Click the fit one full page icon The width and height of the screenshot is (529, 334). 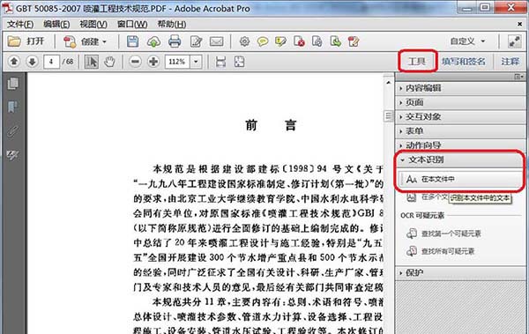[239, 62]
